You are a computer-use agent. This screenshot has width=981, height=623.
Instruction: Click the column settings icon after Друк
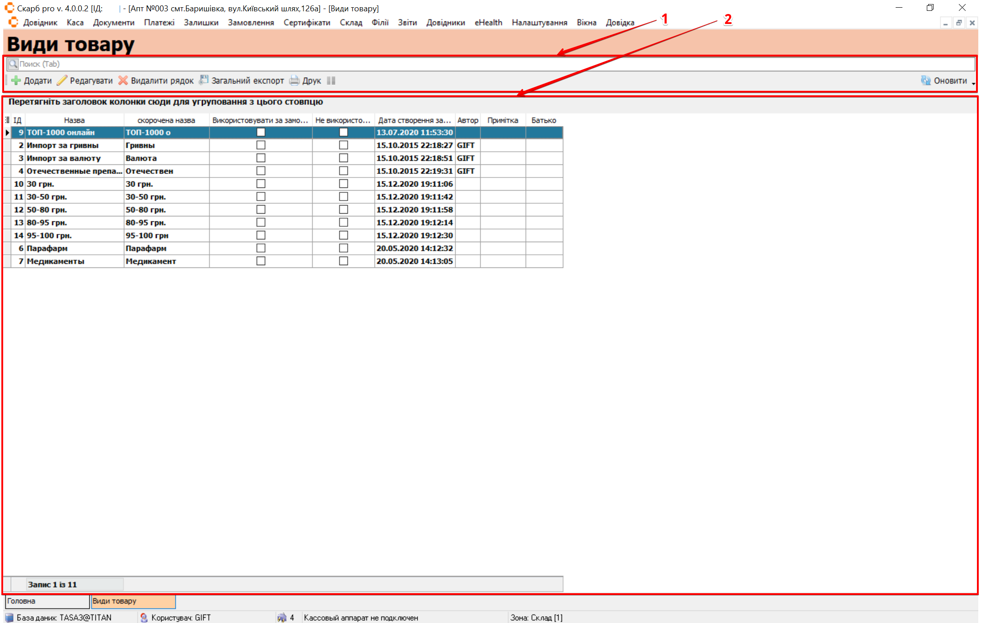331,81
